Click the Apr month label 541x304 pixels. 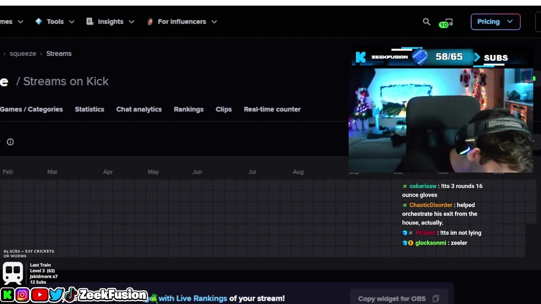tap(108, 172)
